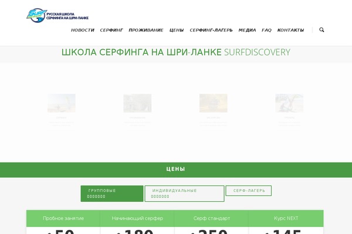This screenshot has height=234, width=352.
Task: Switch to the СЕРФ-ЛАГЕРЬ pricing tab
Action: [x=249, y=191]
